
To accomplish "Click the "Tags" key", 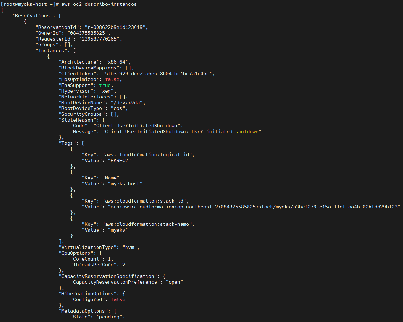I will 67,143.
